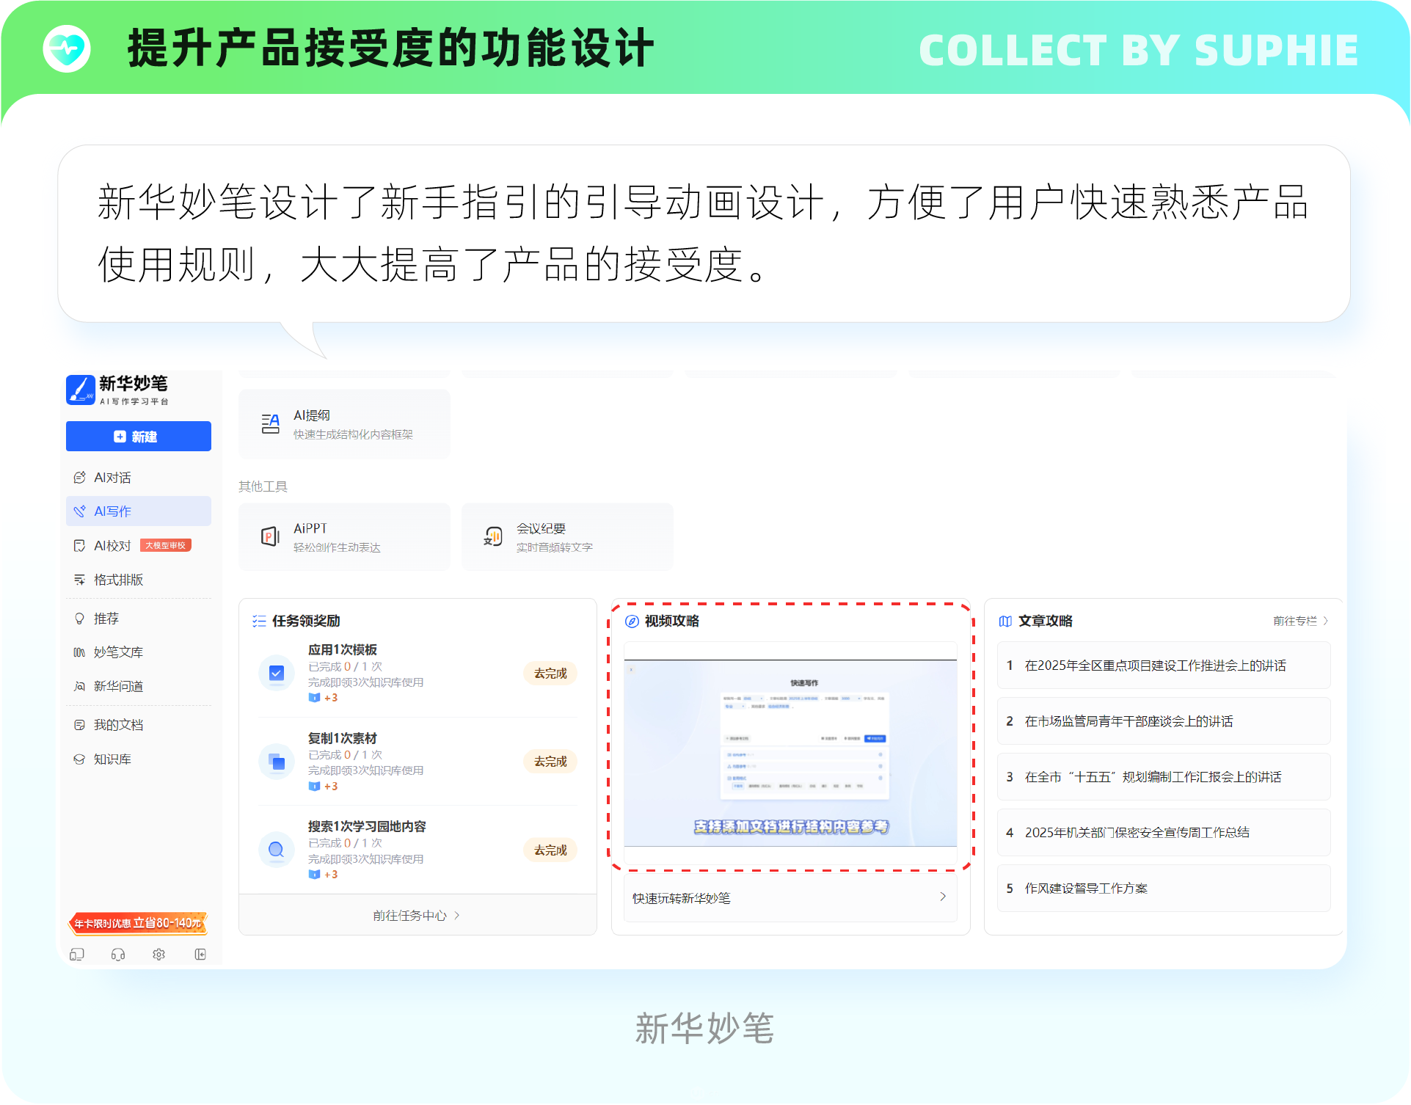Image resolution: width=1411 pixels, height=1105 pixels.
Task: Click the 新建 button
Action: click(138, 437)
